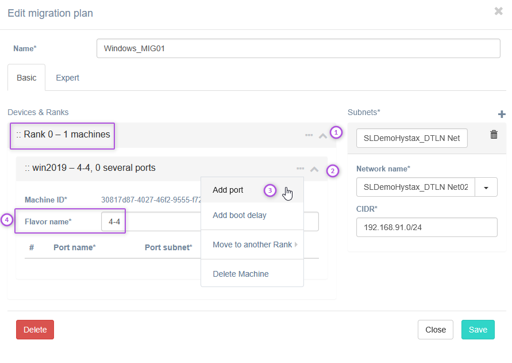Open the win2019 machine ellipsis menu
512x363 pixels.
(x=300, y=169)
